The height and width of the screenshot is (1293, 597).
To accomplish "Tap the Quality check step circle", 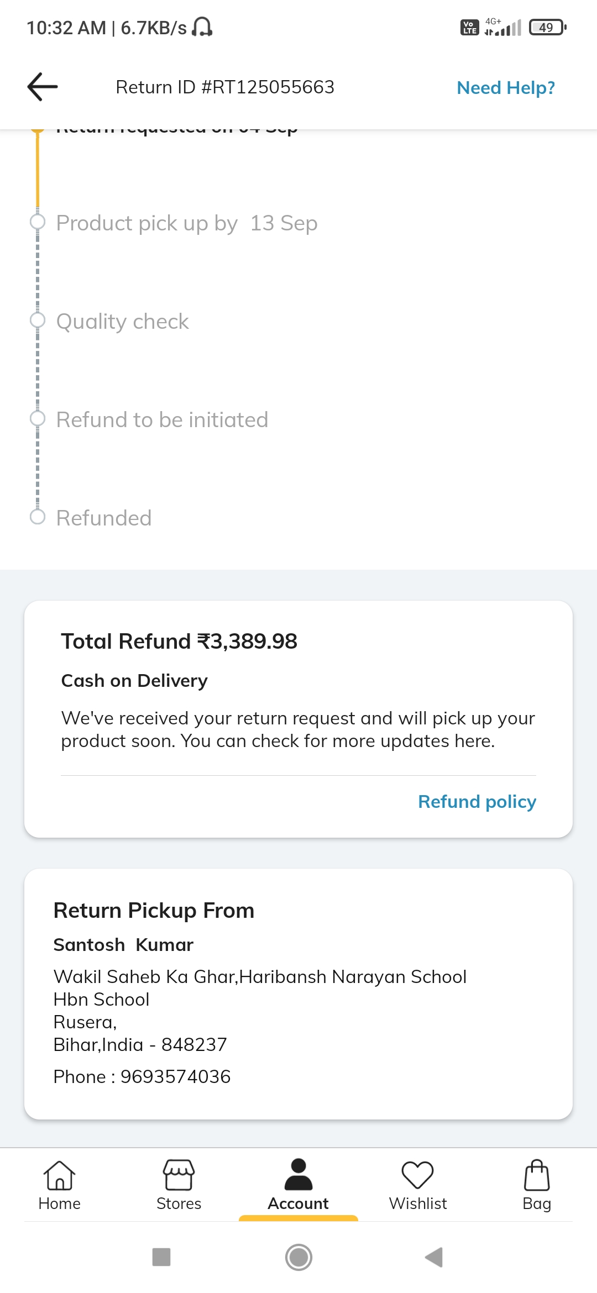I will pyautogui.click(x=38, y=320).
